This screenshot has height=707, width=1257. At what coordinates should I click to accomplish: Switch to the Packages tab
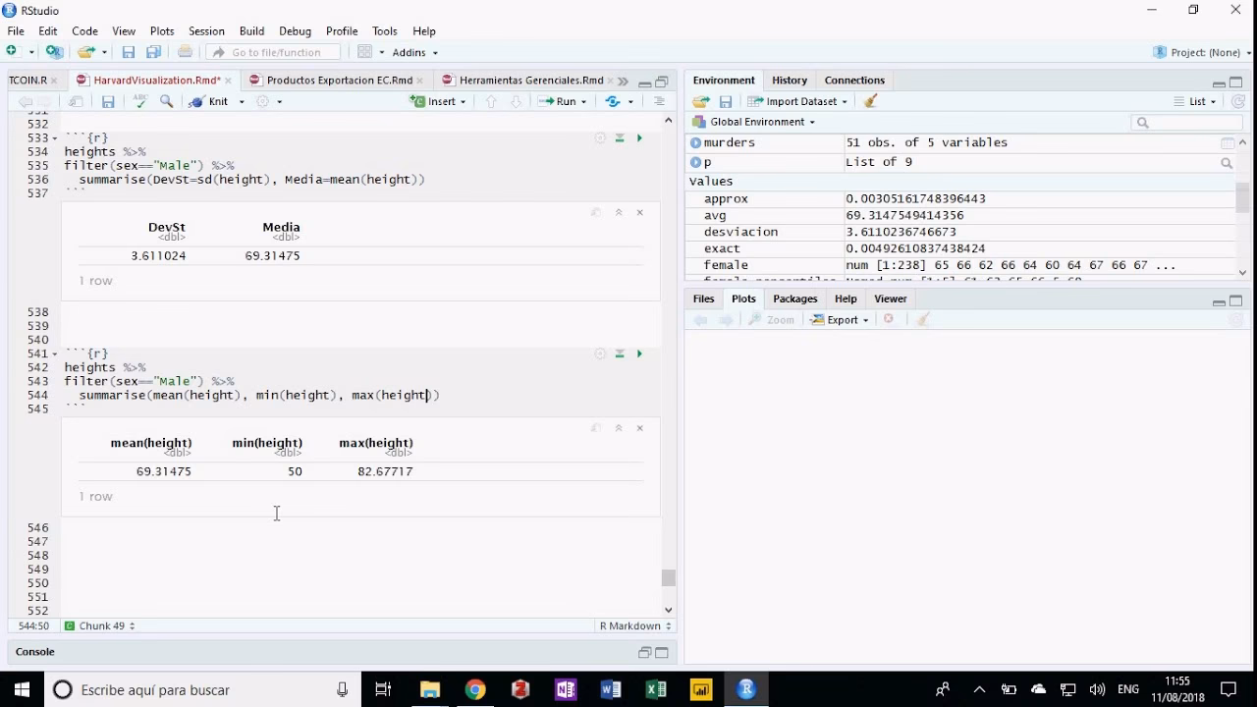click(794, 299)
